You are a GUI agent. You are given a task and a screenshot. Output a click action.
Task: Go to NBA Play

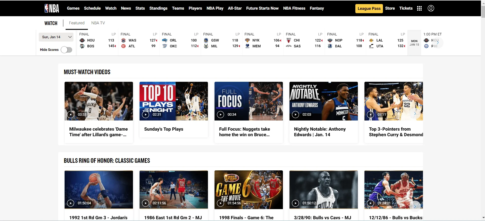(215, 8)
